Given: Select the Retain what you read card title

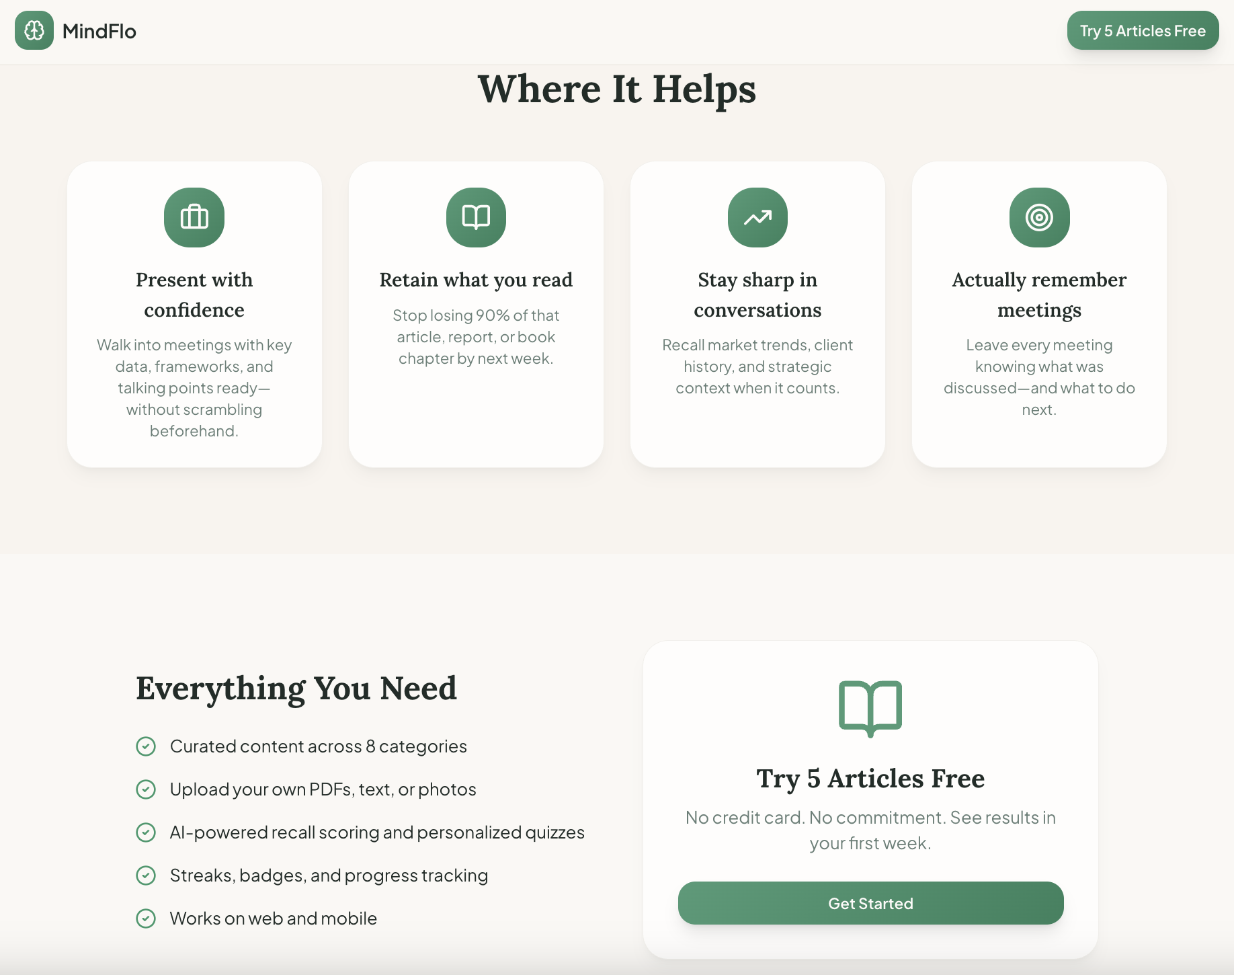Looking at the screenshot, I should tap(476, 280).
